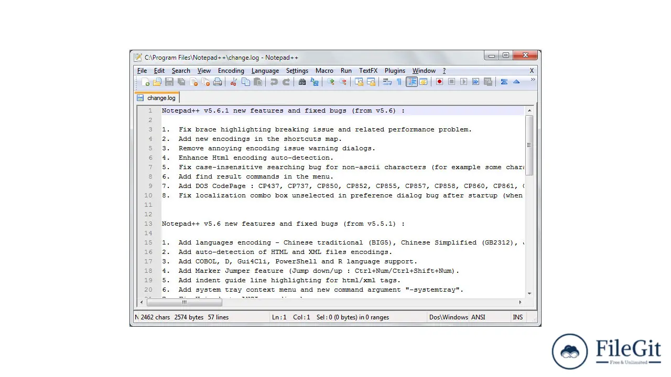Toggle word wrap toolbar button
Screen dimensions: 671x377
(x=387, y=82)
